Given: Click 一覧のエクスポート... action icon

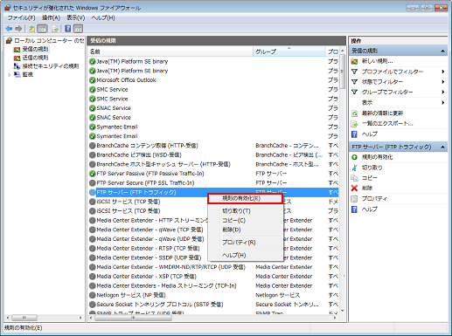Looking at the screenshot, I should coord(354,124).
